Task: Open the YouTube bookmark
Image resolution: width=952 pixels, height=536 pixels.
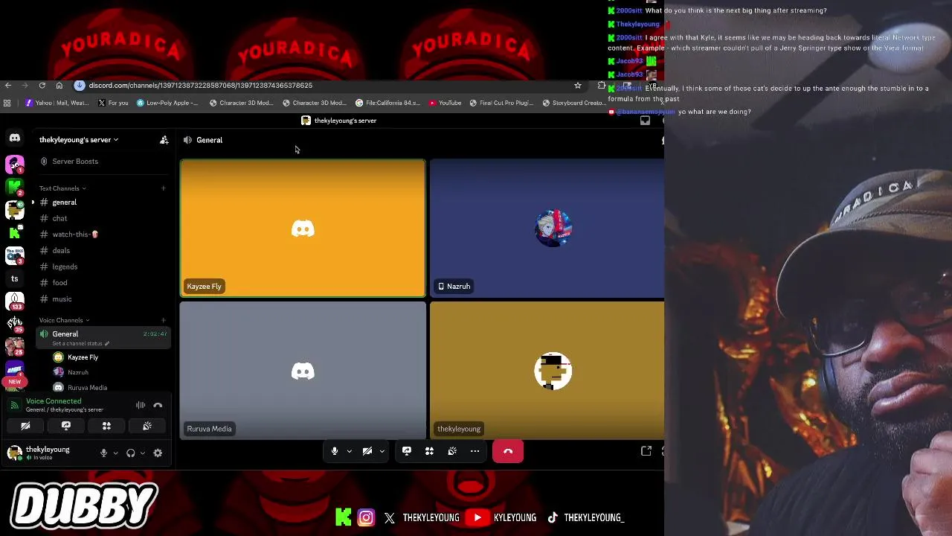Action: (x=446, y=103)
